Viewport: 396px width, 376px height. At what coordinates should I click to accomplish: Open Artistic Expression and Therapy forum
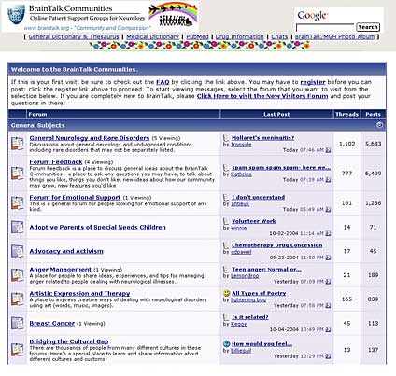click(x=79, y=293)
